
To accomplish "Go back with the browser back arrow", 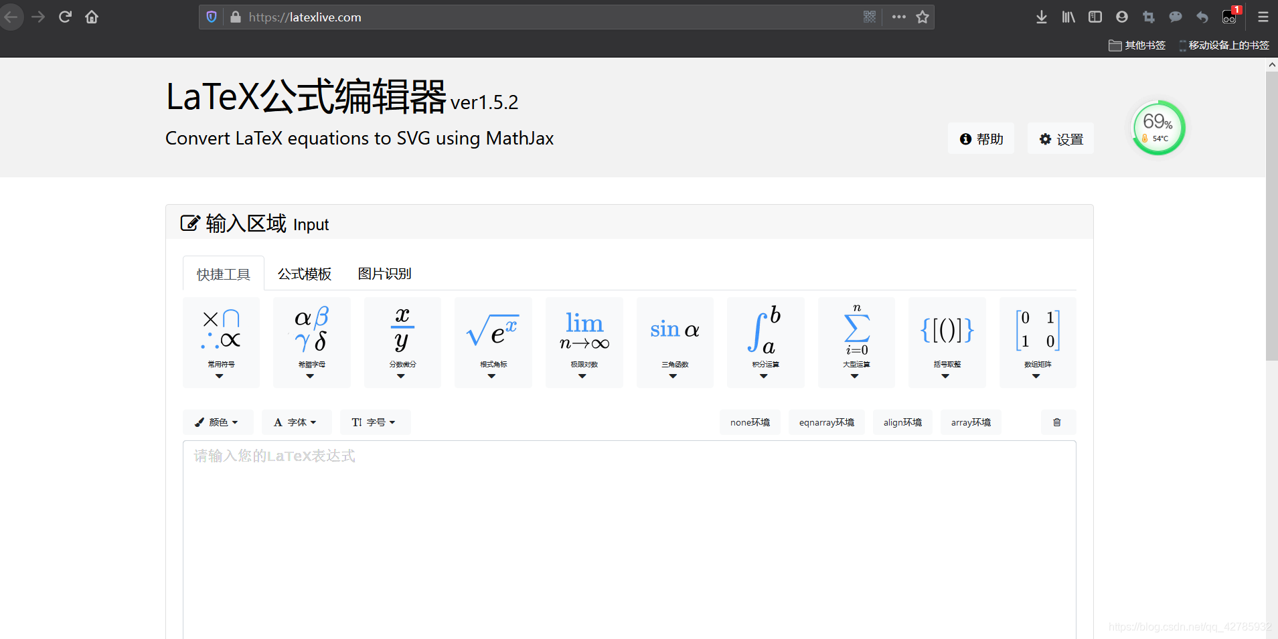I will tap(11, 17).
